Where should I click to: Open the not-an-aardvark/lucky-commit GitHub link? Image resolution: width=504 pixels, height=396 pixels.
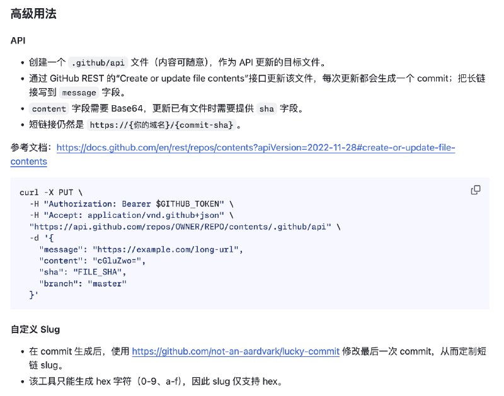coord(236,351)
